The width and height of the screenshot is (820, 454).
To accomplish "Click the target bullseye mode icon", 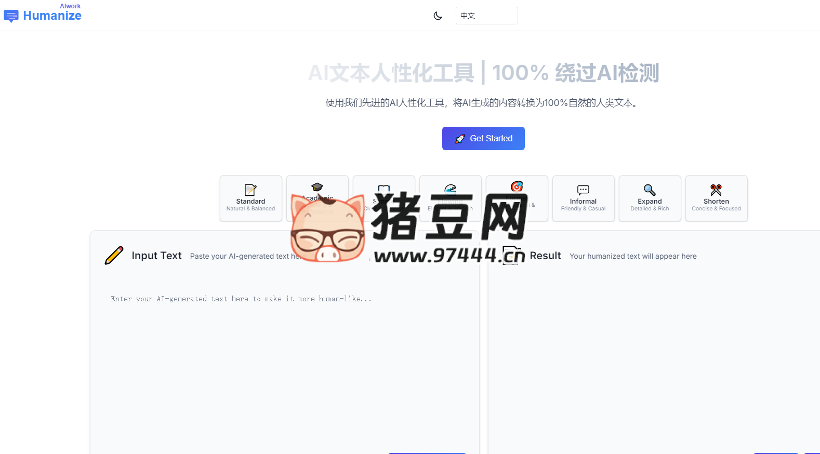I will [x=517, y=186].
